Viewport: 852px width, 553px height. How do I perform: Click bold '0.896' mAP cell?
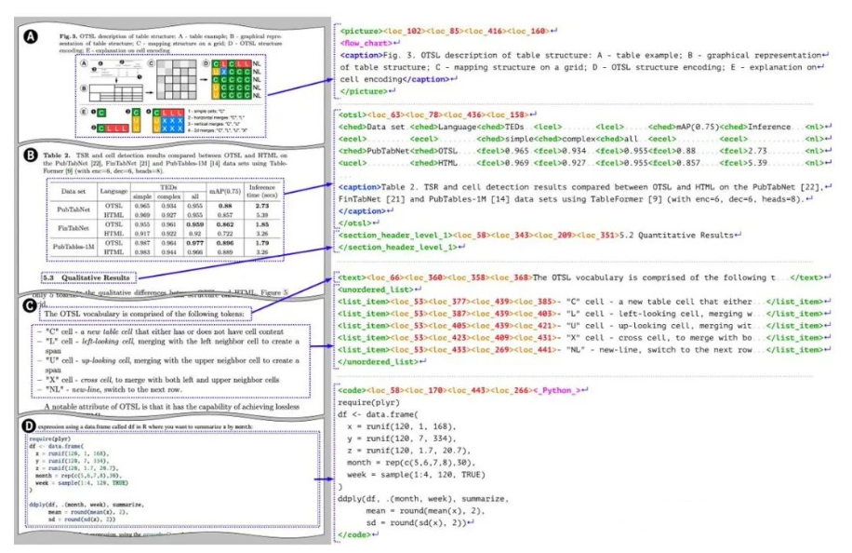coord(225,243)
